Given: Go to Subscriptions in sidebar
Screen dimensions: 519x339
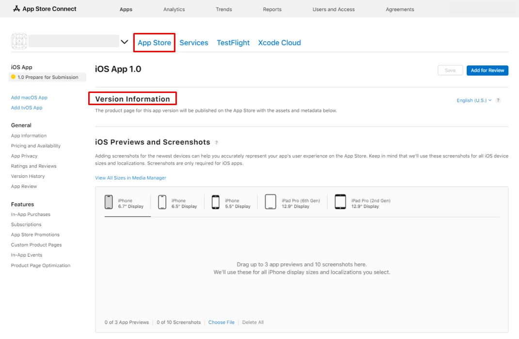Looking at the screenshot, I should (x=26, y=225).
